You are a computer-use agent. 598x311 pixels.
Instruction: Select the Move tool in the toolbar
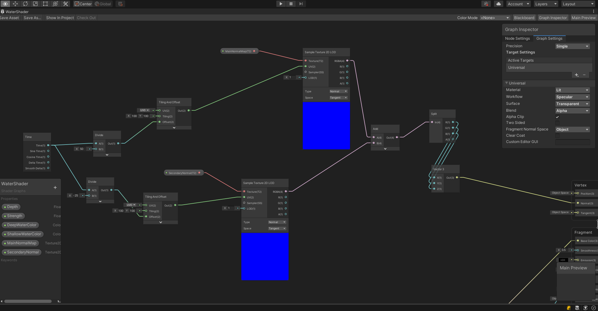15,4
